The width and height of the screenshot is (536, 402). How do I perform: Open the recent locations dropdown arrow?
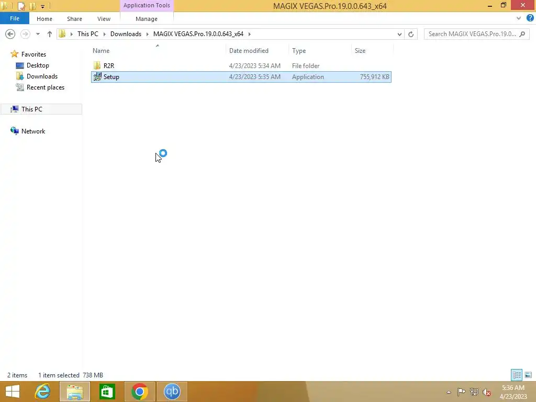pyautogui.click(x=38, y=34)
